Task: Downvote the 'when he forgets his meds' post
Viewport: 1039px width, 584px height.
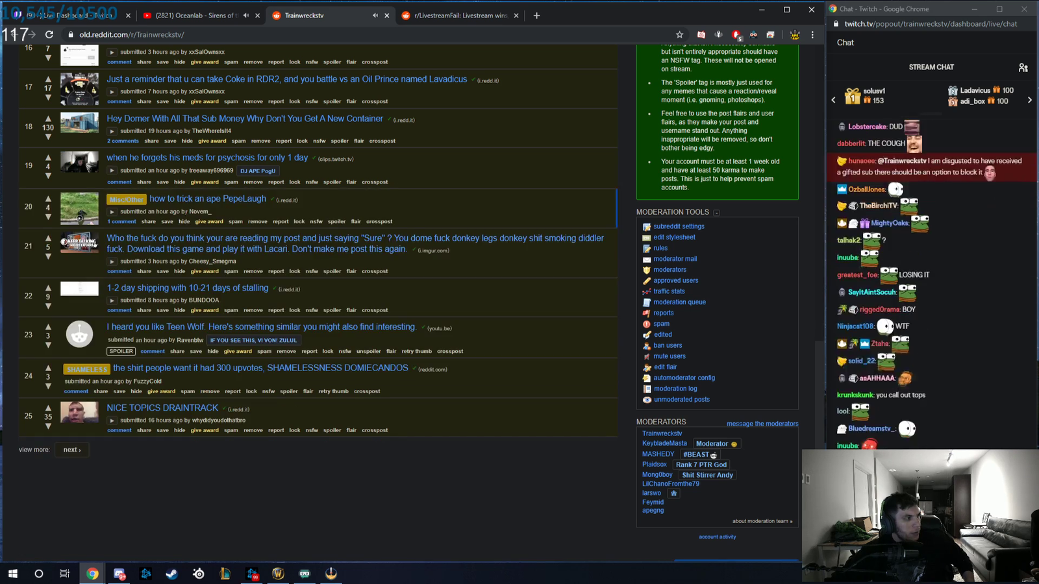Action: tap(48, 176)
